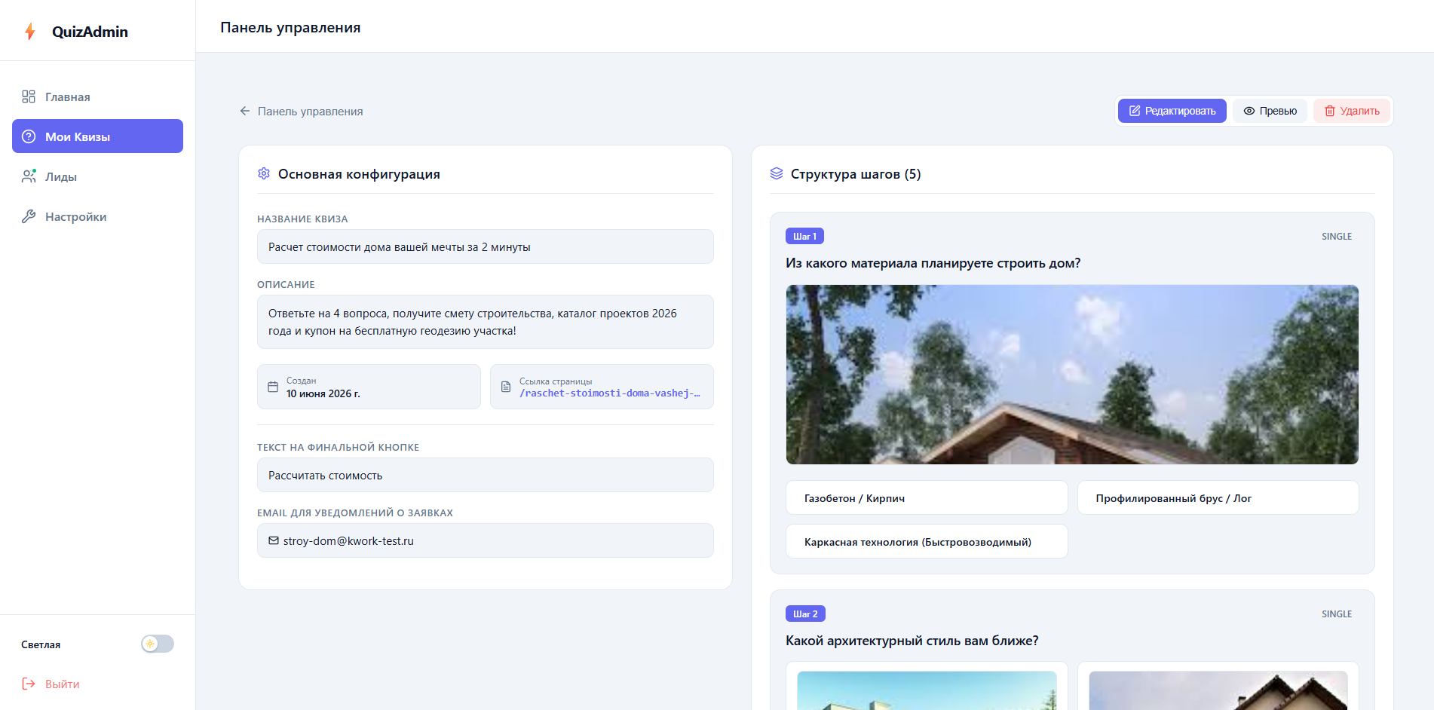
Task: Click the layers icon near Структура шагов
Action: pyautogui.click(x=777, y=173)
